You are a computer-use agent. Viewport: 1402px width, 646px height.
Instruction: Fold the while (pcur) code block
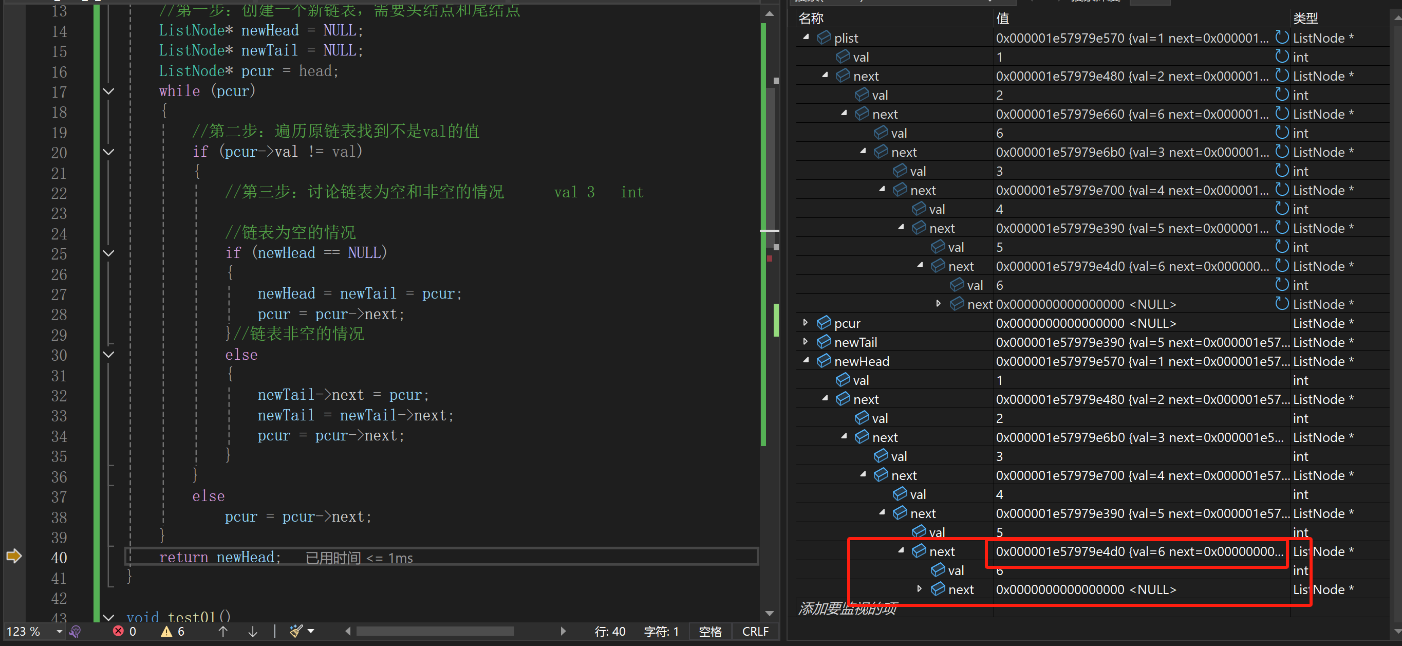pos(109,91)
